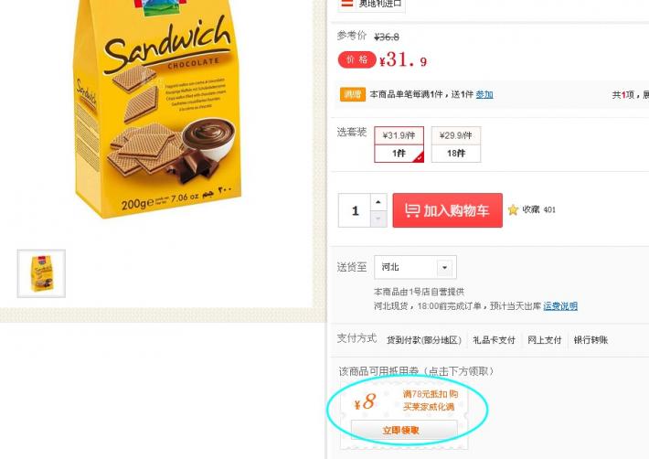This screenshot has height=459, width=649.
Task: Click the cart icon on add-to-cart button
Action: click(x=412, y=210)
